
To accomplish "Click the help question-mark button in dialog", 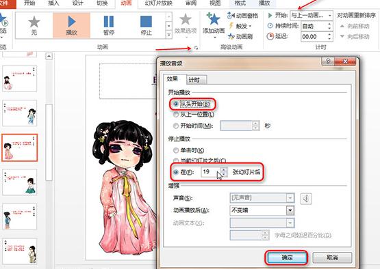I will tap(328, 61).
